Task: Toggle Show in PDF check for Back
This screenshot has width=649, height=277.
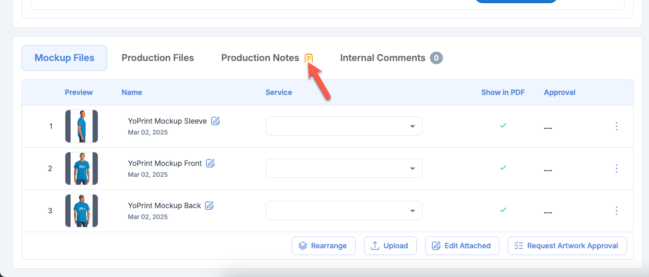Action: [503, 210]
